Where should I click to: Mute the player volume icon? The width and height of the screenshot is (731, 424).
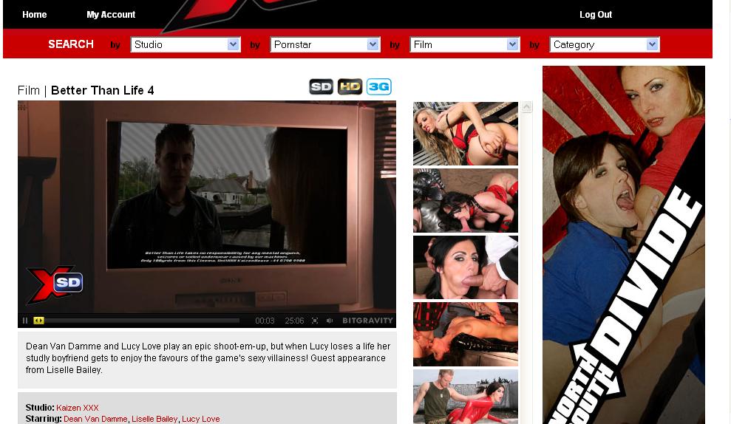[330, 321]
